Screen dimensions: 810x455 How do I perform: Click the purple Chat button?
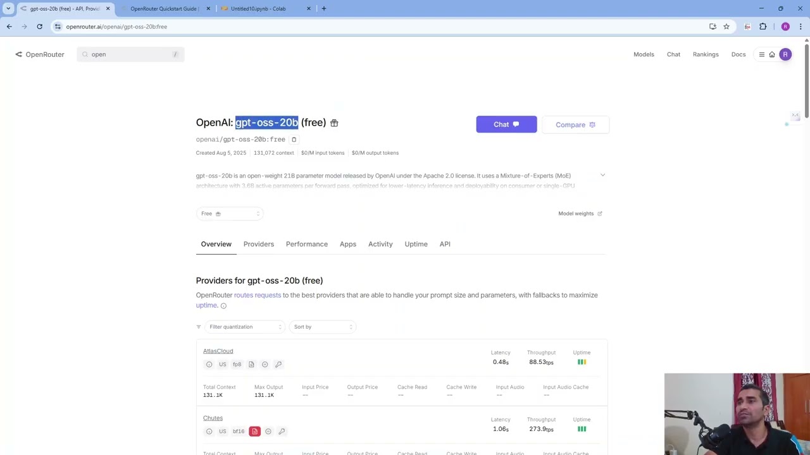(506, 124)
